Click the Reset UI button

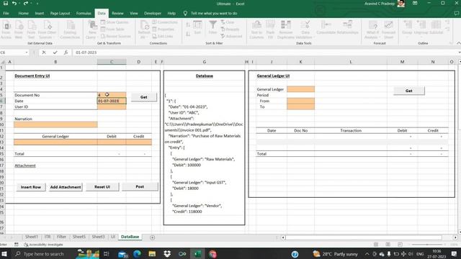click(x=102, y=186)
